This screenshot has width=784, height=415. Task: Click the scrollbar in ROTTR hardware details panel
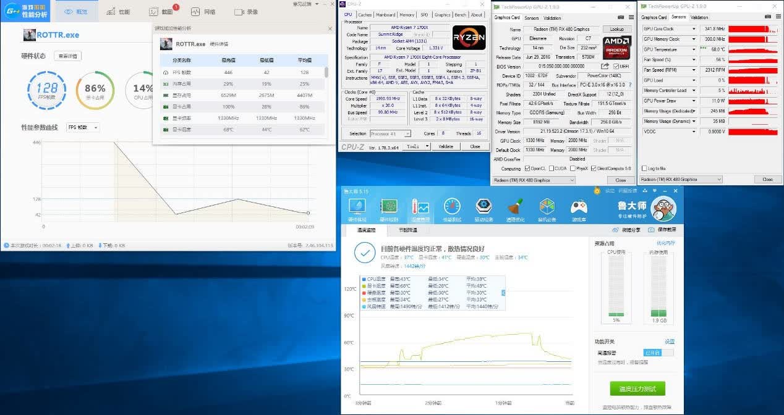(326, 72)
